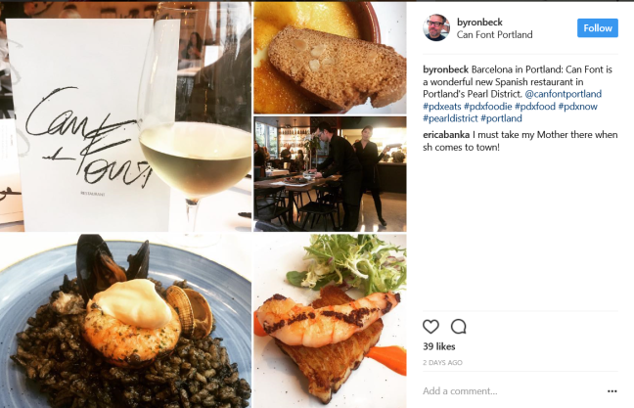The image size is (634, 408).
Task: Open byronbeck username link in header
Action: point(479,22)
